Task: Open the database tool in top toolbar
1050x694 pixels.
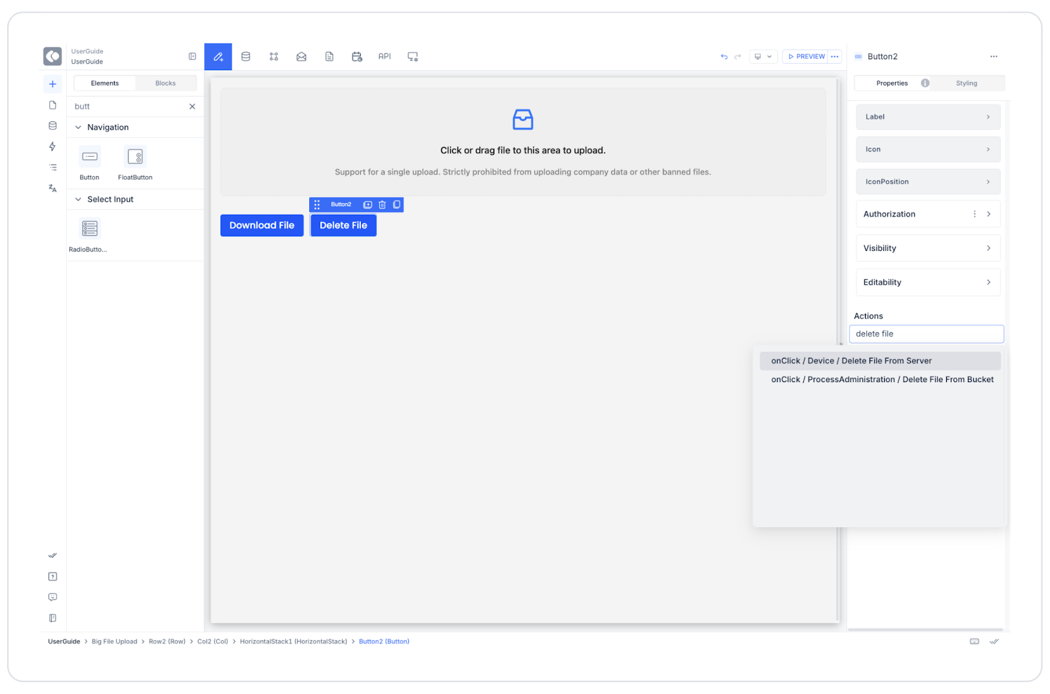Action: pyautogui.click(x=246, y=56)
